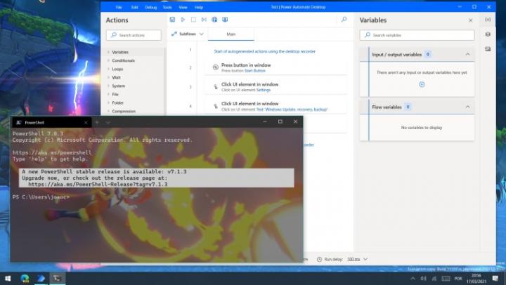Add a new terminal tab

coord(97,122)
